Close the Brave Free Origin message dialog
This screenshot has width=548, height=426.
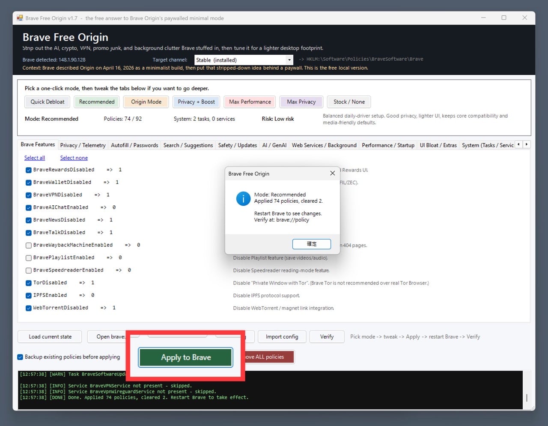332,173
